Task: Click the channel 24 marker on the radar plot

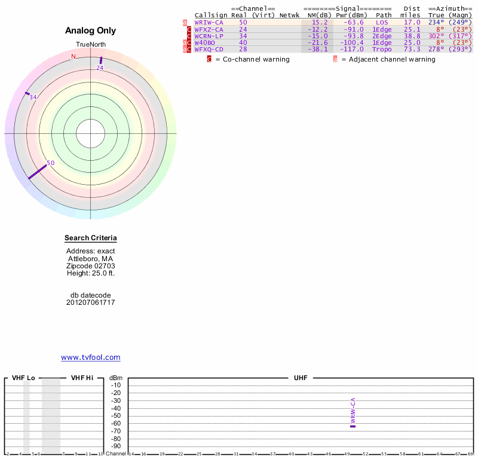Action: tap(101, 60)
